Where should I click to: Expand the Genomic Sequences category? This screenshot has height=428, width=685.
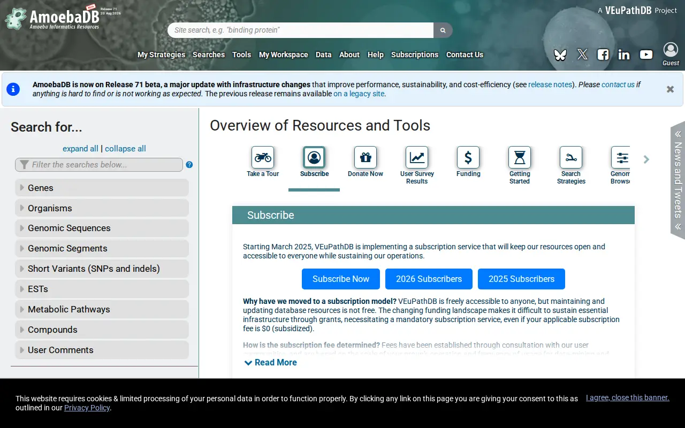tap(102, 228)
